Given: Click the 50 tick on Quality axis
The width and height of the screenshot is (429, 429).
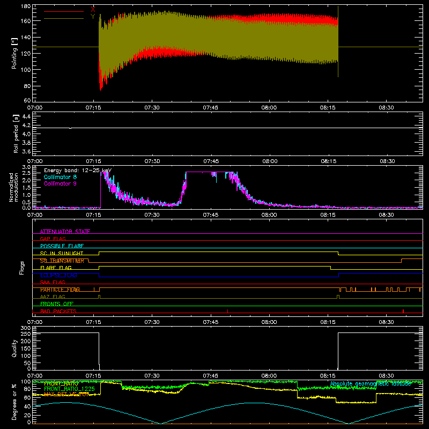Looking at the screenshot, I should click(x=27, y=363).
